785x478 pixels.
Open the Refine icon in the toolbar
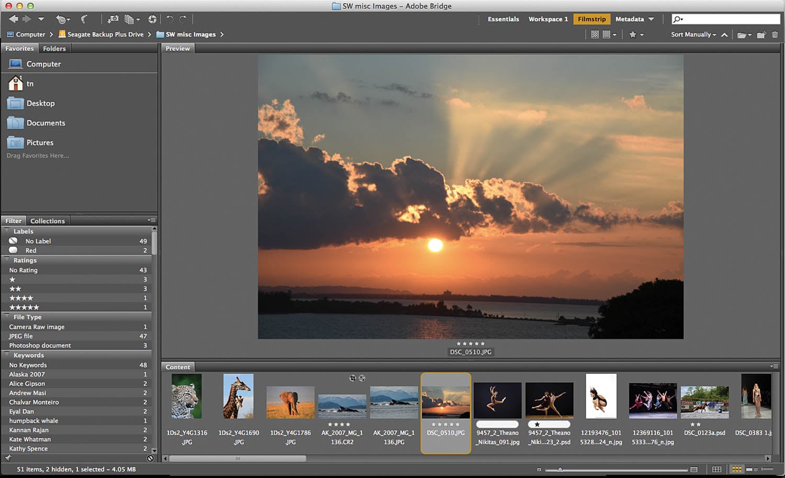(x=130, y=19)
